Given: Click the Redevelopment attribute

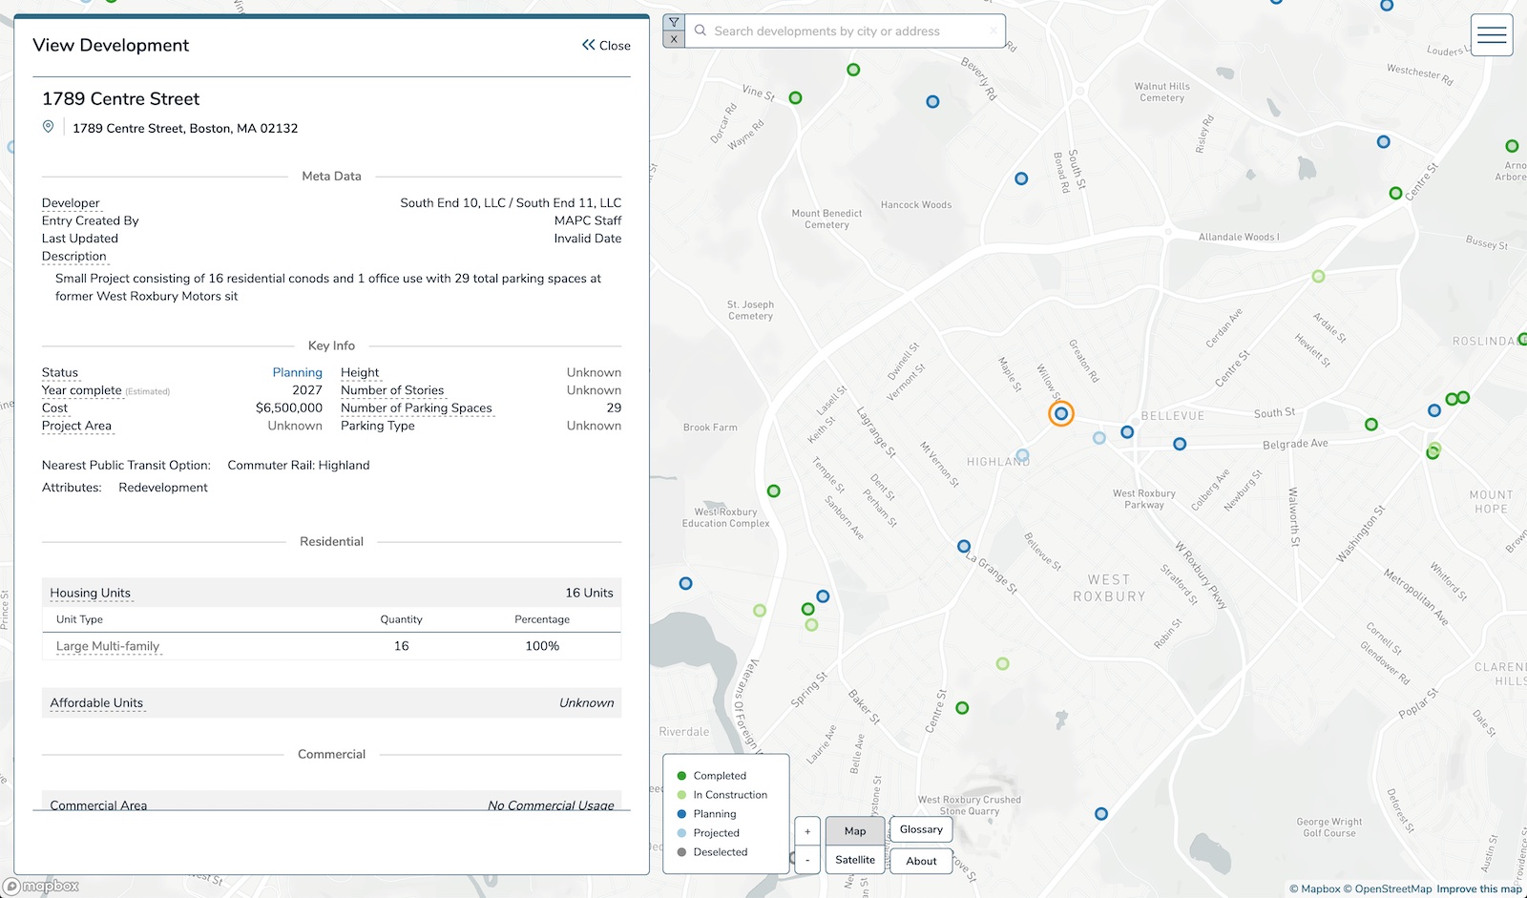Looking at the screenshot, I should pos(163,488).
